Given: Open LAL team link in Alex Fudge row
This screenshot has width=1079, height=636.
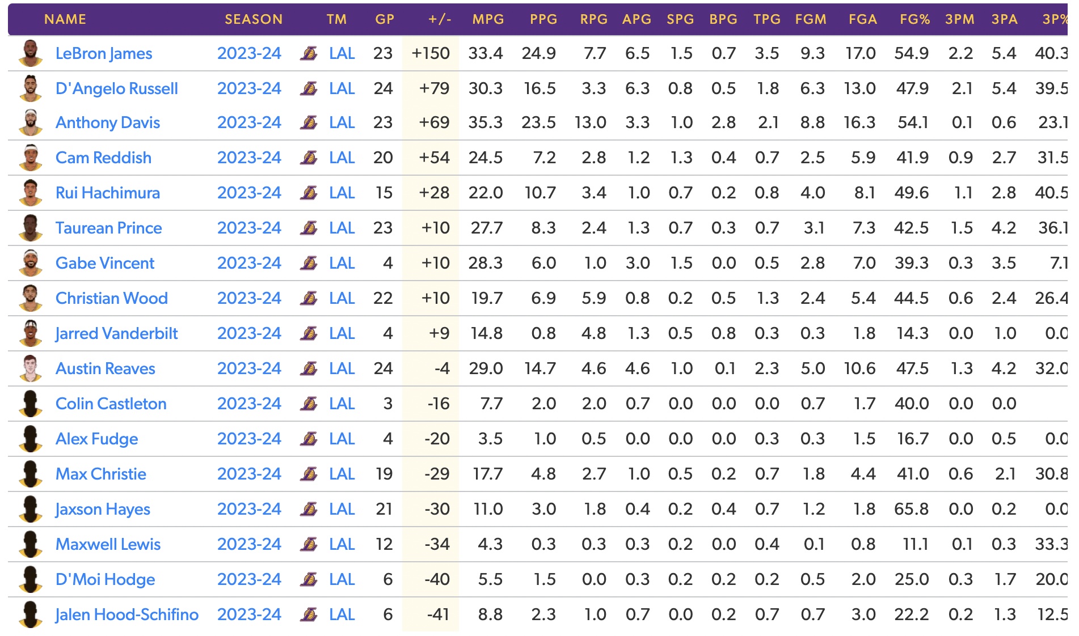Looking at the screenshot, I should (342, 439).
